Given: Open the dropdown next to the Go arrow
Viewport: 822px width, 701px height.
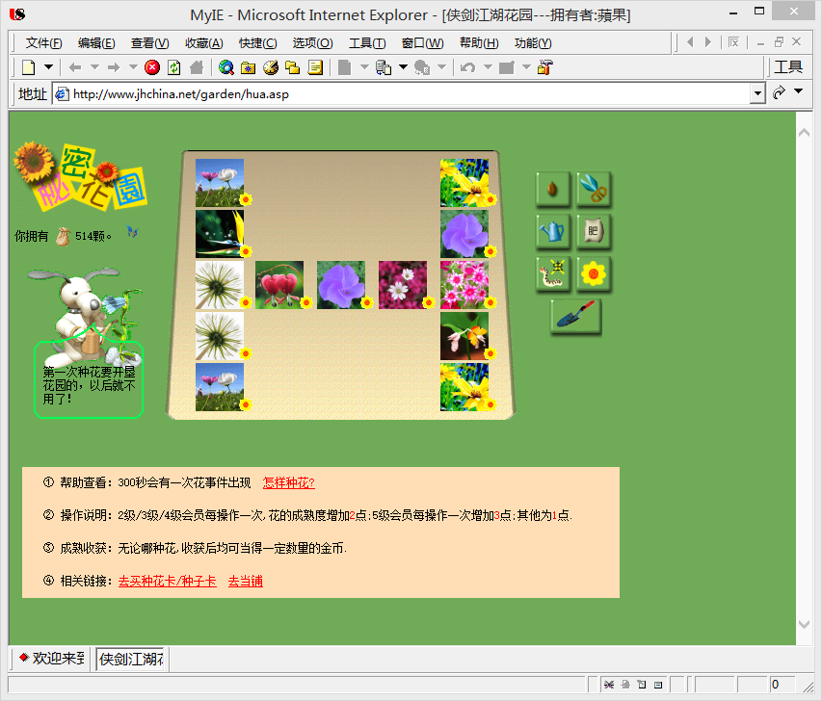Looking at the screenshot, I should [x=799, y=91].
